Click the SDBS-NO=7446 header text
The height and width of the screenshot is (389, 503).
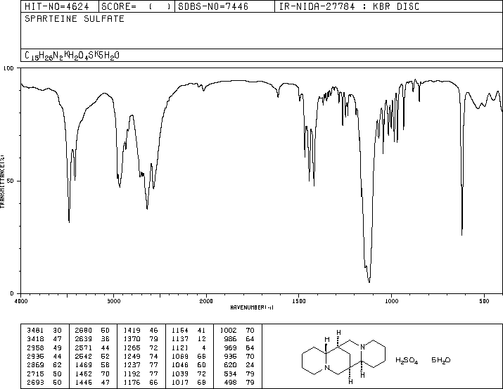213,6
